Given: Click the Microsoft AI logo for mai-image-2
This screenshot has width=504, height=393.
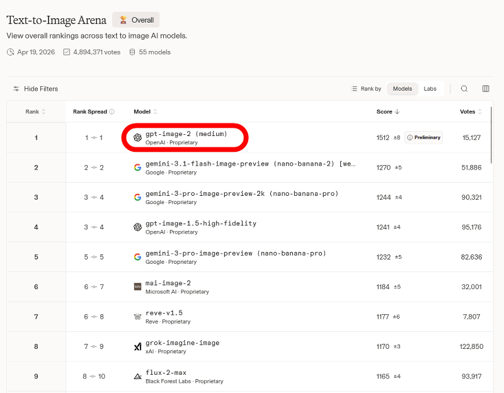Looking at the screenshot, I should pos(137,287).
